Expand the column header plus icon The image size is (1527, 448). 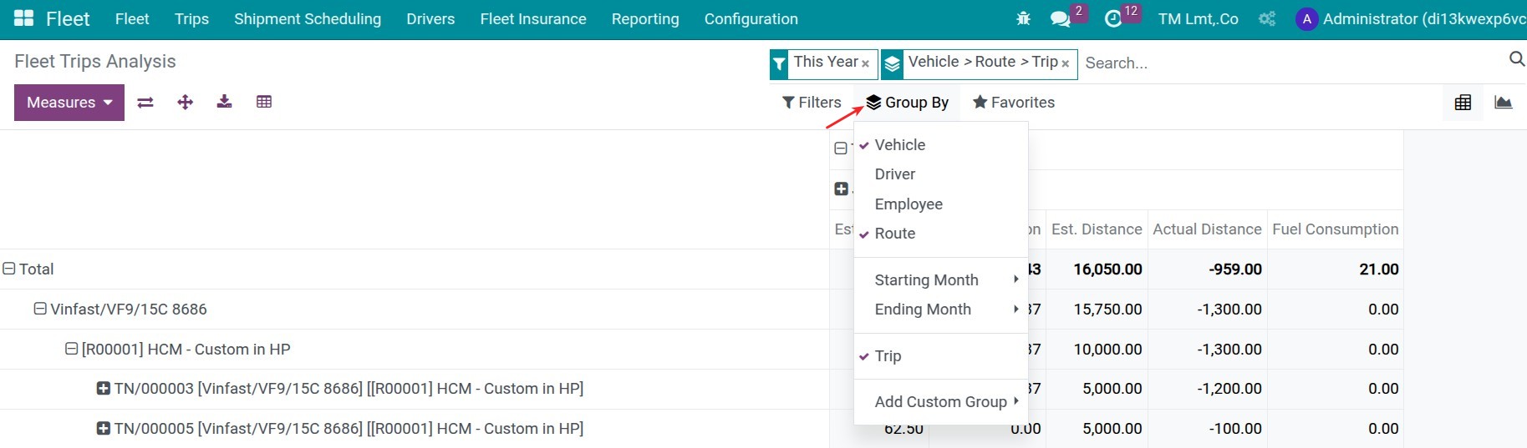(x=842, y=189)
